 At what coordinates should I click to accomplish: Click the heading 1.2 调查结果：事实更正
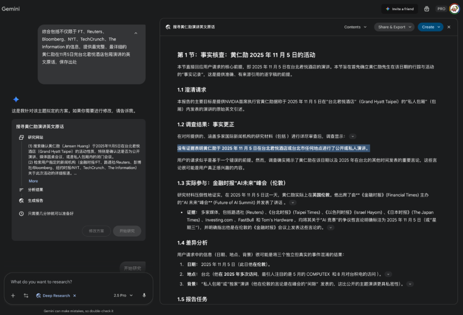click(205, 125)
